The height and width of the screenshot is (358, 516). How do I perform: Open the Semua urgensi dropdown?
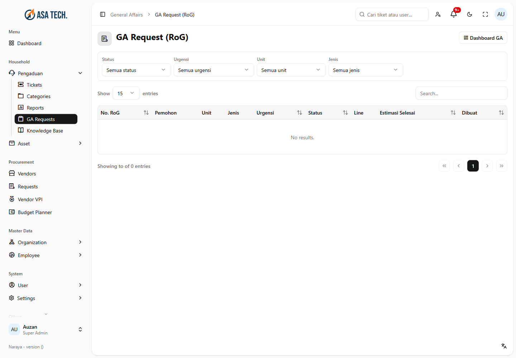pos(214,70)
